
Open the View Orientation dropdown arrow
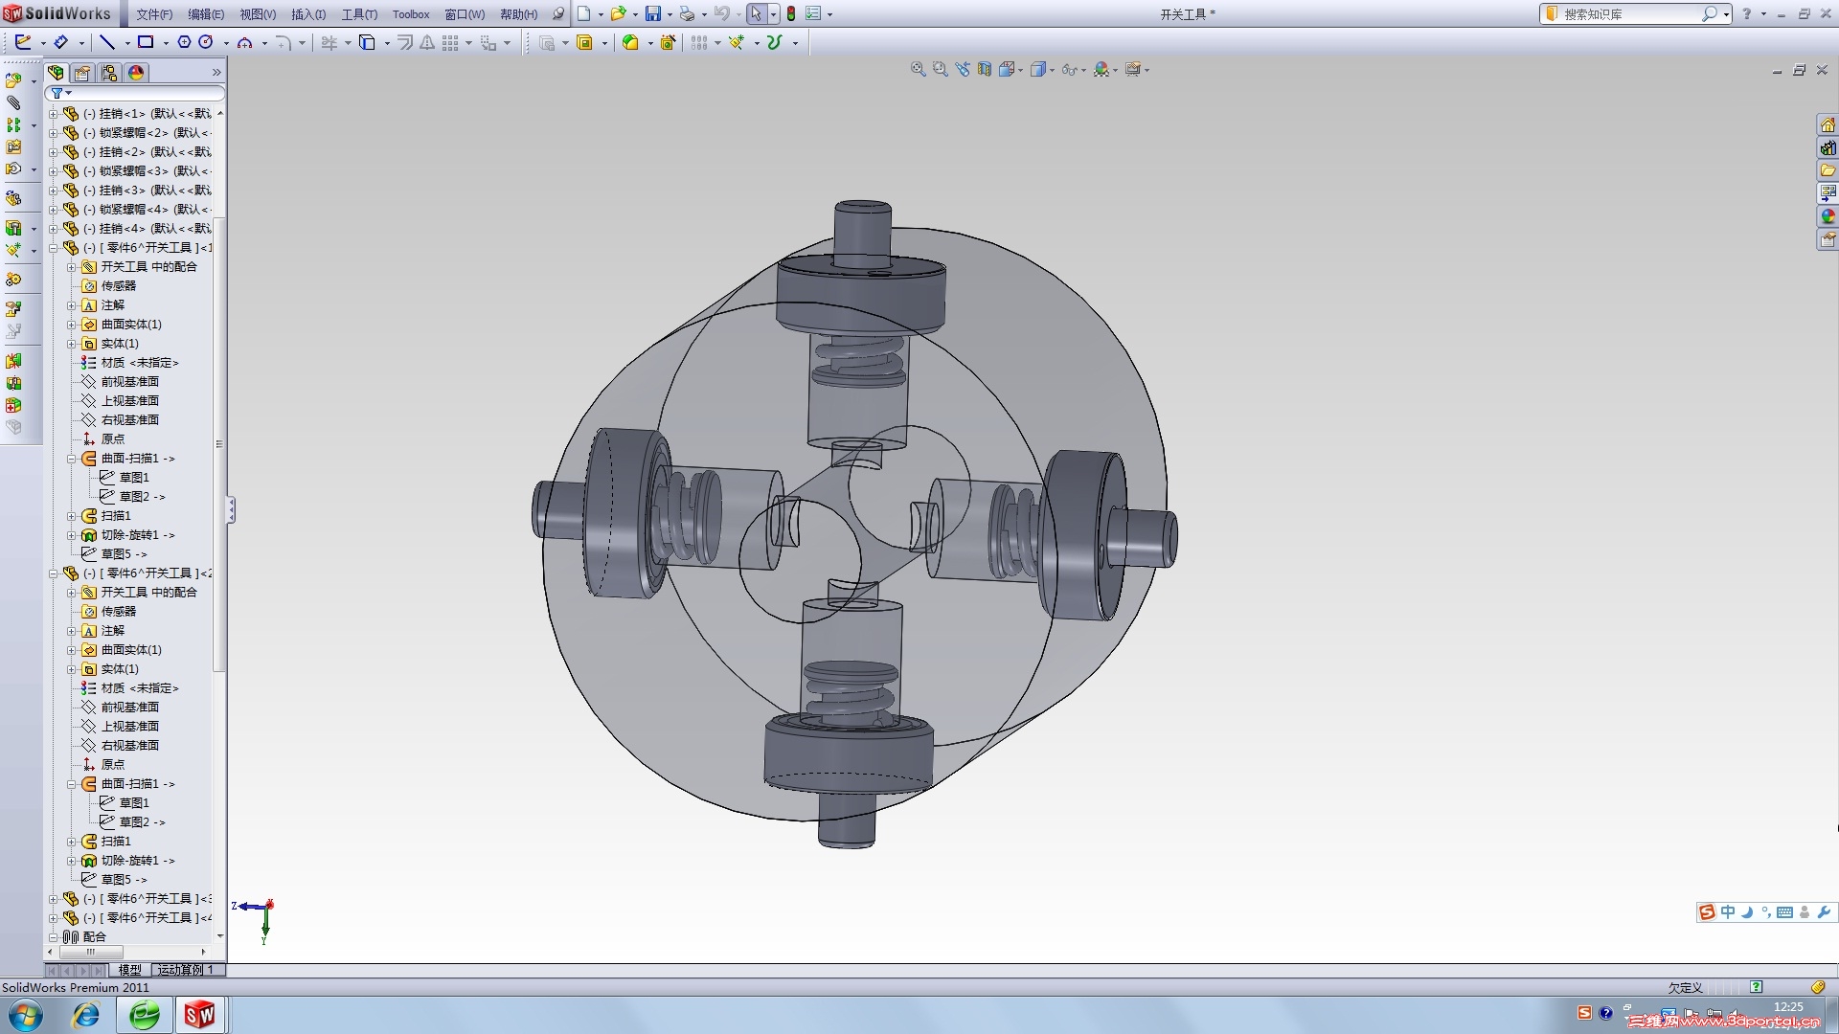click(x=1021, y=70)
